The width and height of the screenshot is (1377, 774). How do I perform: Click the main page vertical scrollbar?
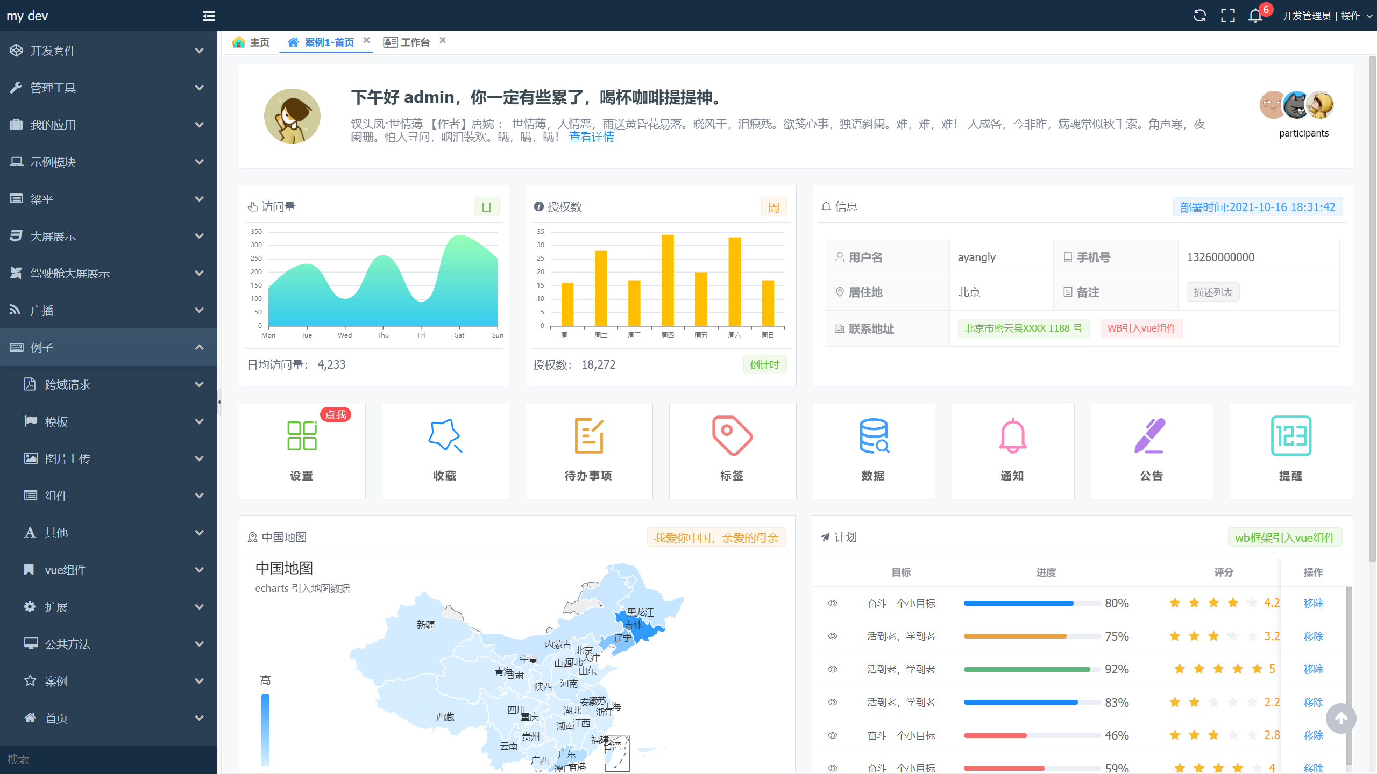[1372, 309]
